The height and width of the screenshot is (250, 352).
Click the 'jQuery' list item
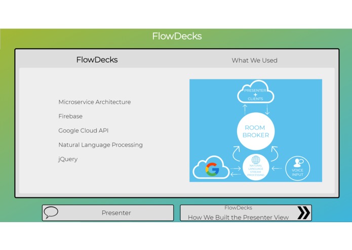pyautogui.click(x=68, y=159)
